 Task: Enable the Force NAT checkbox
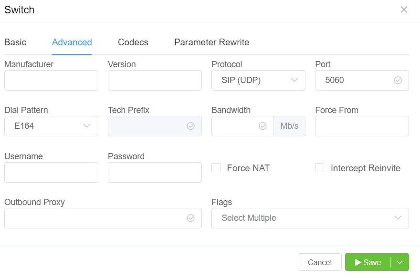216,168
